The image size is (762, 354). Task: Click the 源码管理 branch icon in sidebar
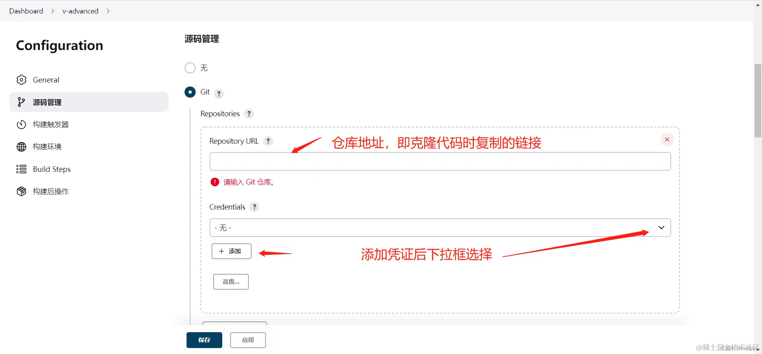click(21, 102)
